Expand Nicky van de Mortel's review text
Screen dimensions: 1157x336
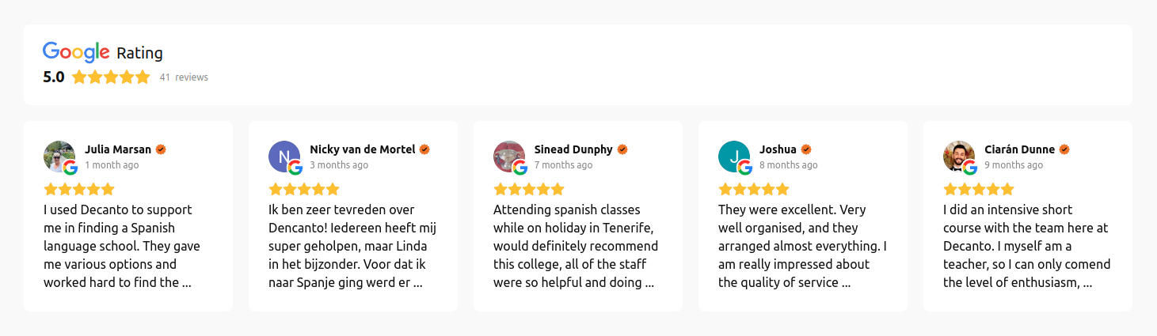pyautogui.click(x=352, y=246)
